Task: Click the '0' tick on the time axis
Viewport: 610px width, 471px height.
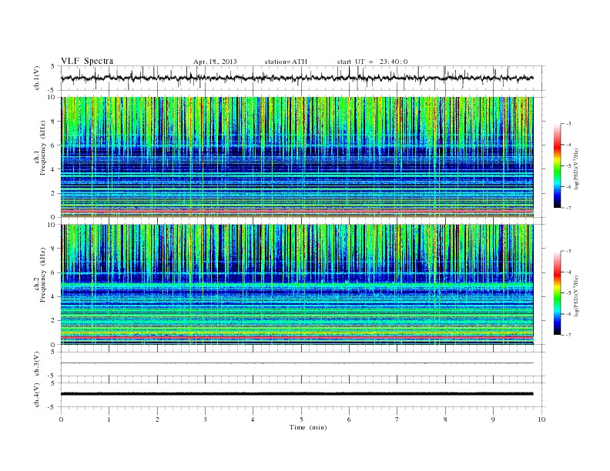Action: pos(61,419)
